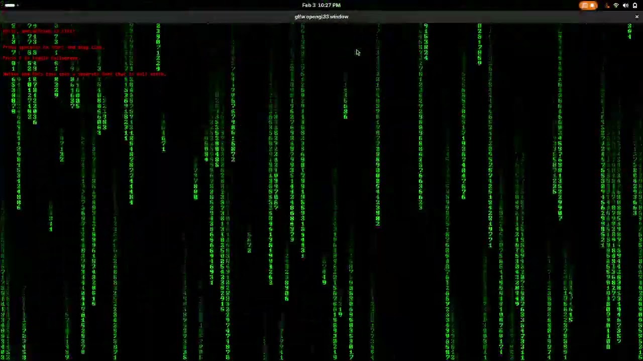The image size is (643, 361).
Task: Click the orange screen recording indicator
Action: [588, 6]
